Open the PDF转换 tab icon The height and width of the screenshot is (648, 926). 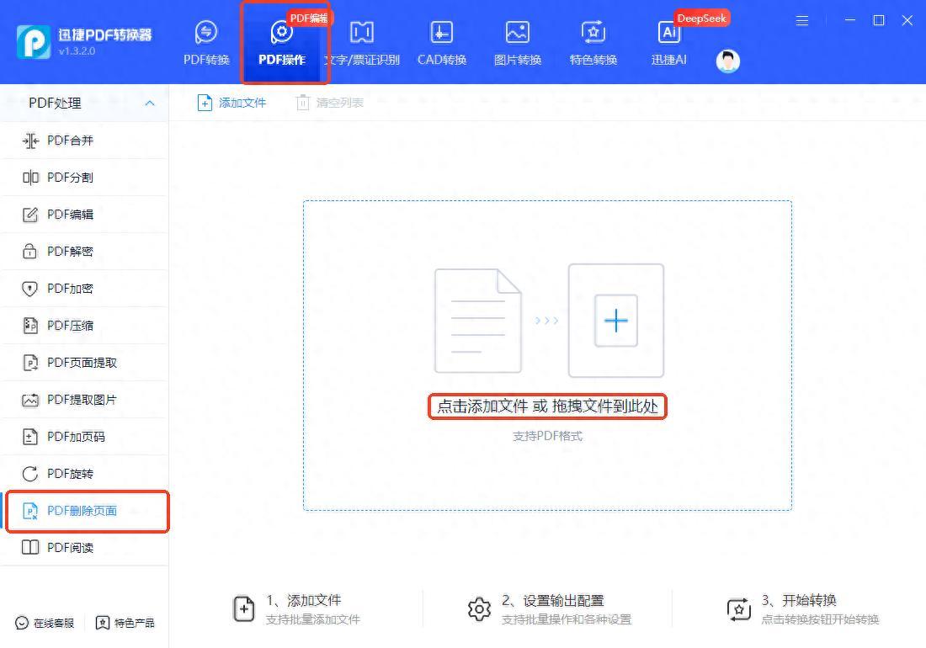coord(206,33)
